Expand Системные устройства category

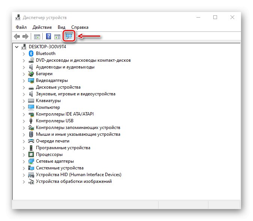point(24,168)
